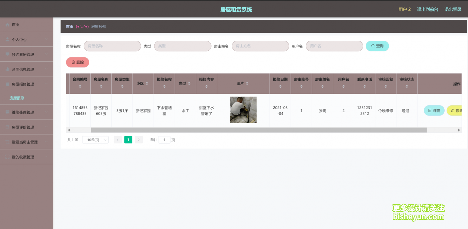Expand the 维修处理管理 menu
The height and width of the screenshot is (229, 468).
[26, 112]
